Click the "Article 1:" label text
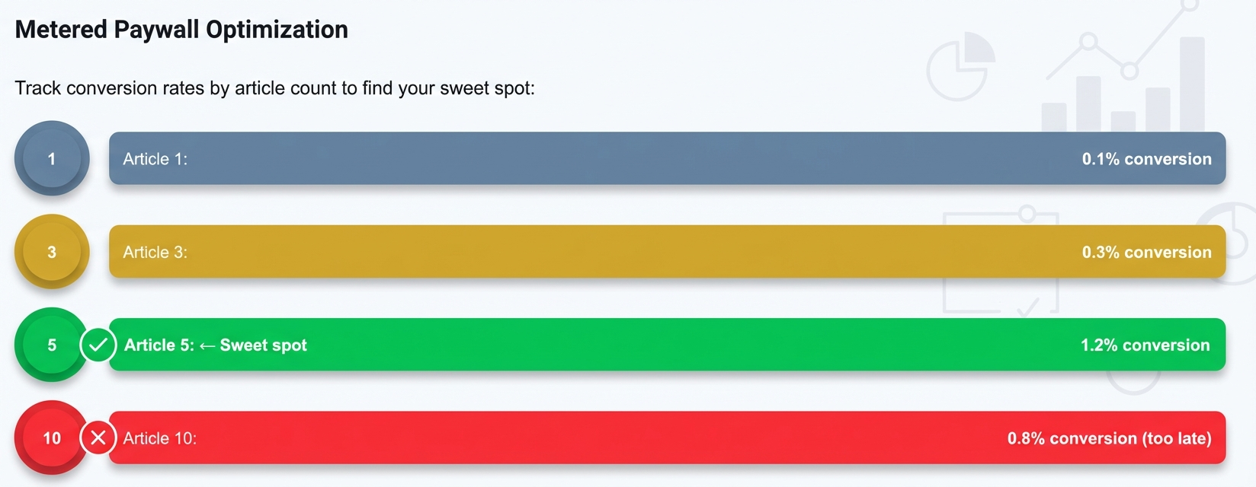The height and width of the screenshot is (487, 1256). pos(155,159)
